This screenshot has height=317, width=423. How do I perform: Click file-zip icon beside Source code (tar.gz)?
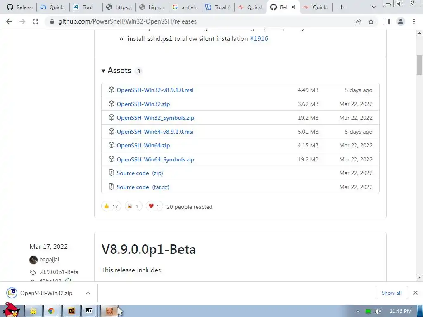(x=112, y=187)
